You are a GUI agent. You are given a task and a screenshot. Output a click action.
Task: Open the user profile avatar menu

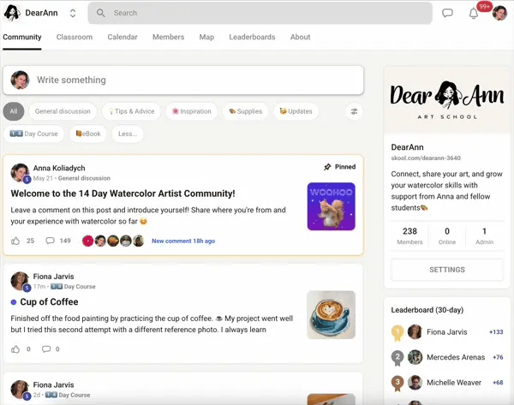click(x=499, y=13)
